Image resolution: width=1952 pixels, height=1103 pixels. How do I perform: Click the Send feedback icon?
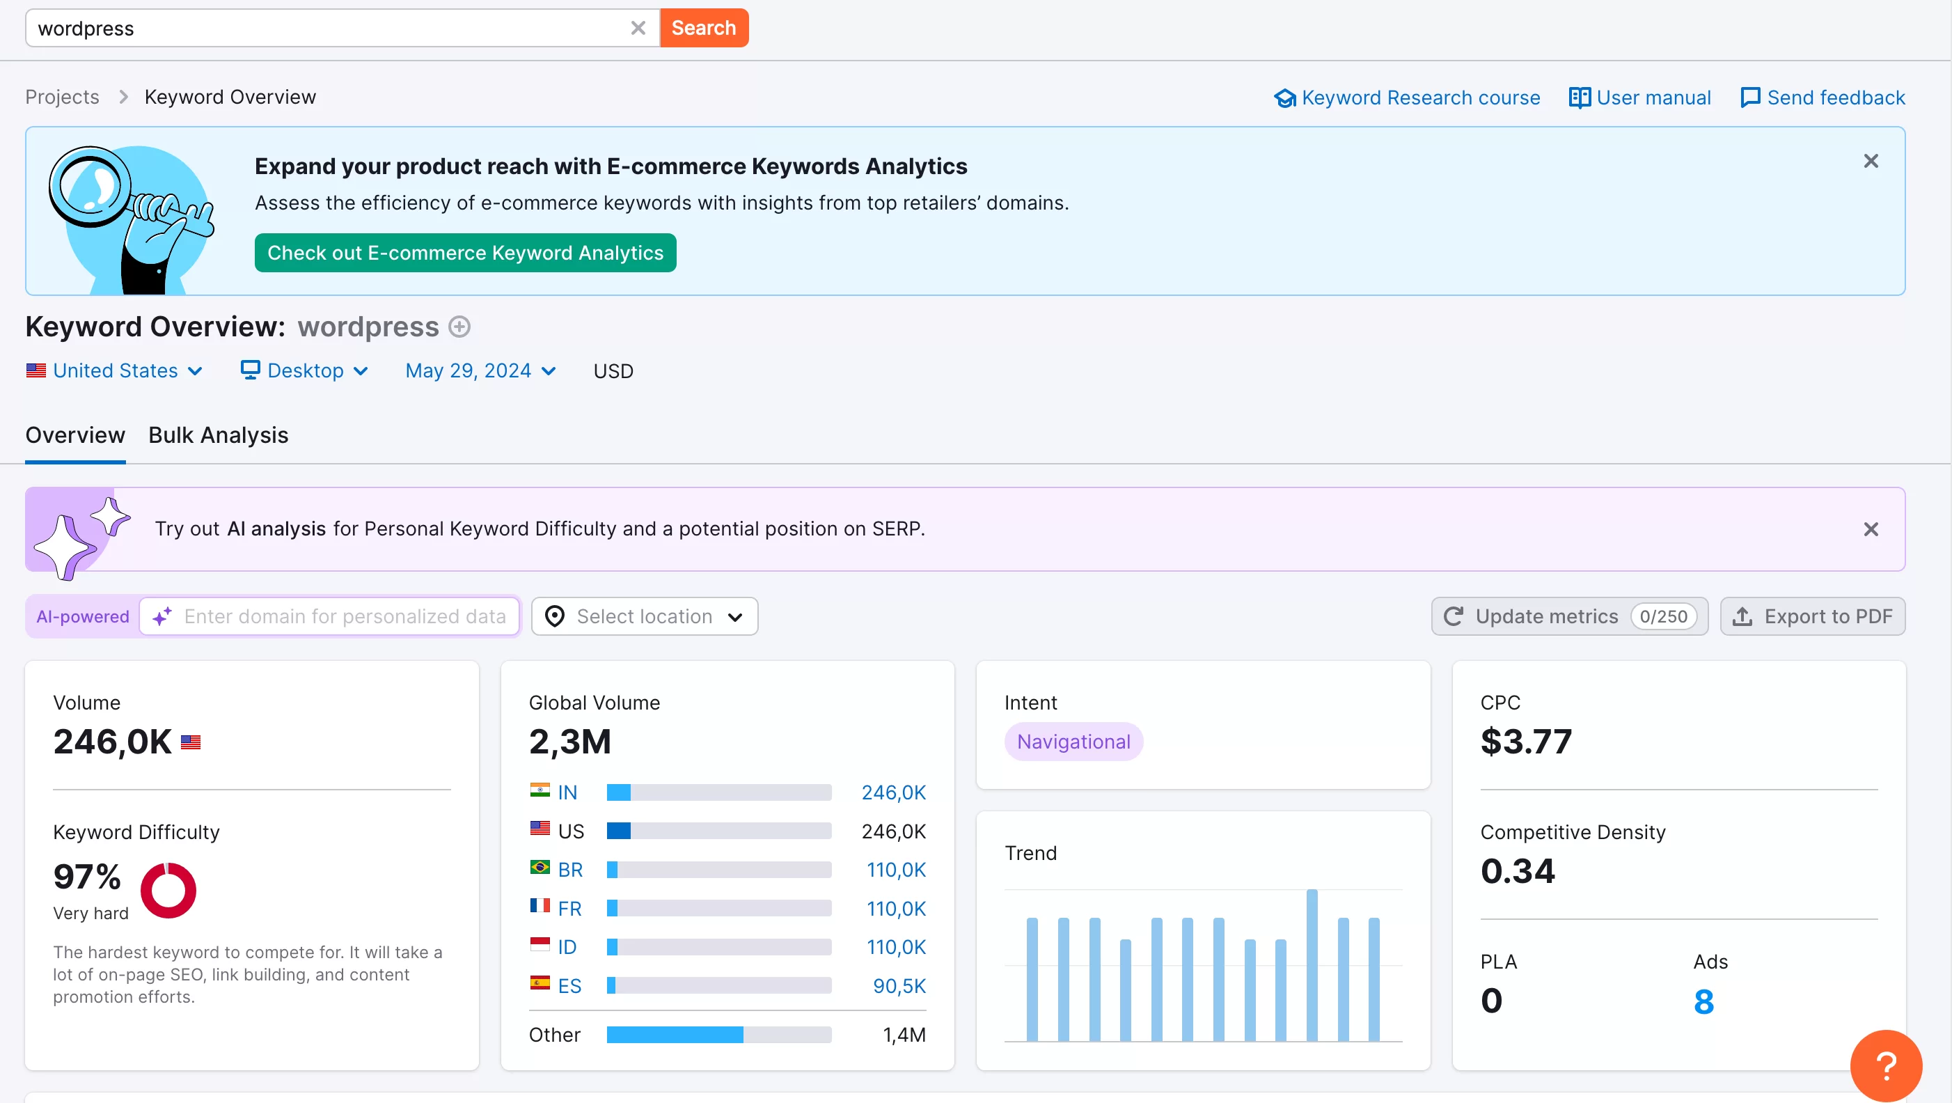pos(1751,97)
